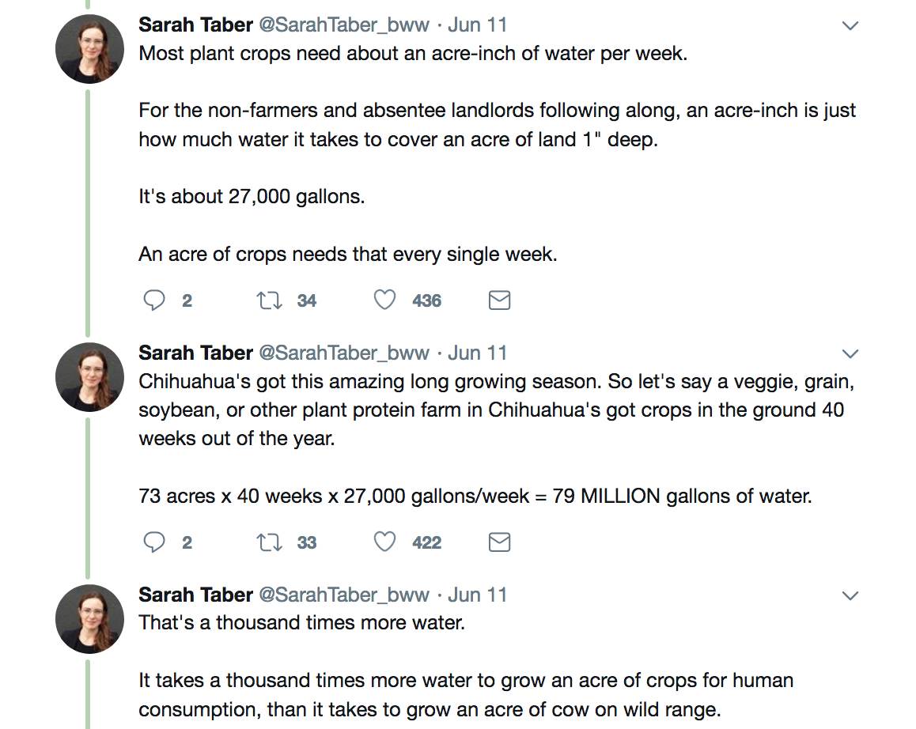This screenshot has width=916, height=729.
Task: Open more options chevron on first tweet
Action: coord(850,26)
